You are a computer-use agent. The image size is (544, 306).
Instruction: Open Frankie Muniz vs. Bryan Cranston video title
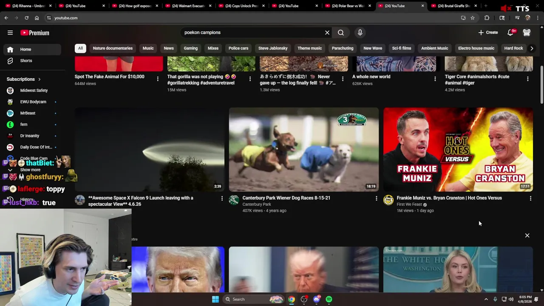449,198
